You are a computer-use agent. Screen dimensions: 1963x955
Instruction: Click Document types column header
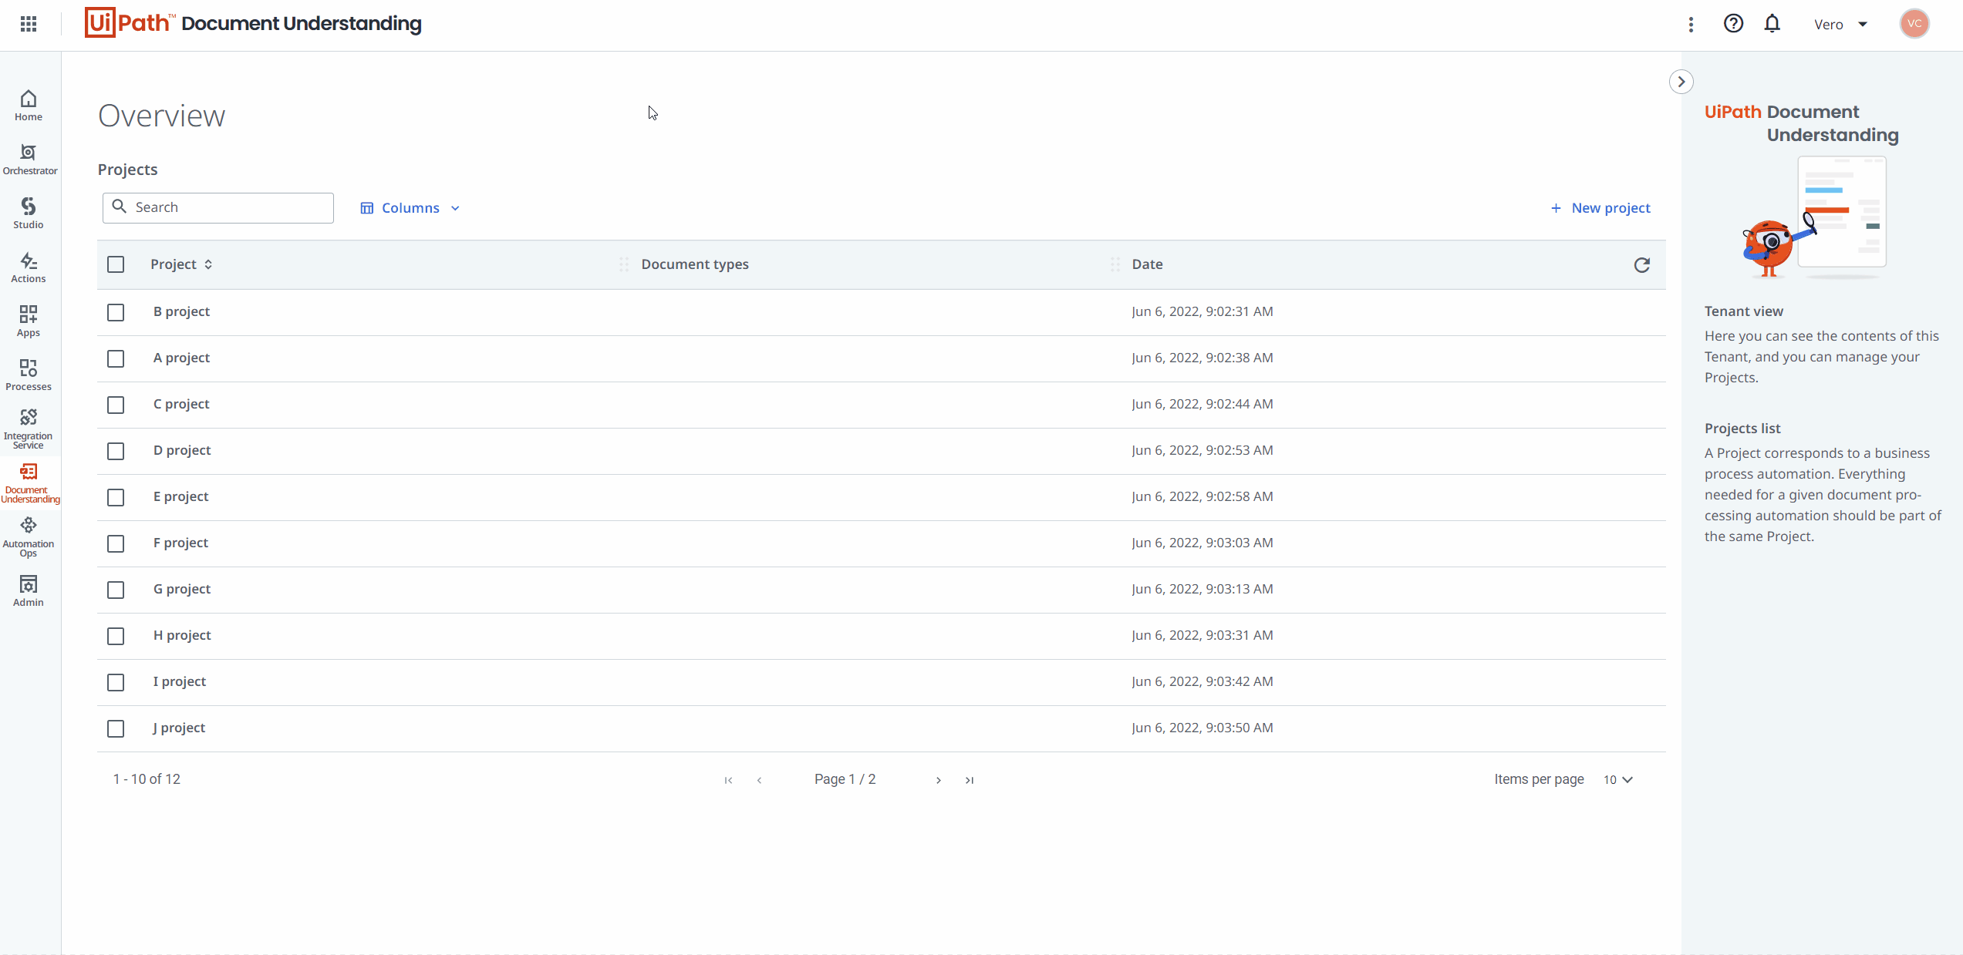(695, 264)
